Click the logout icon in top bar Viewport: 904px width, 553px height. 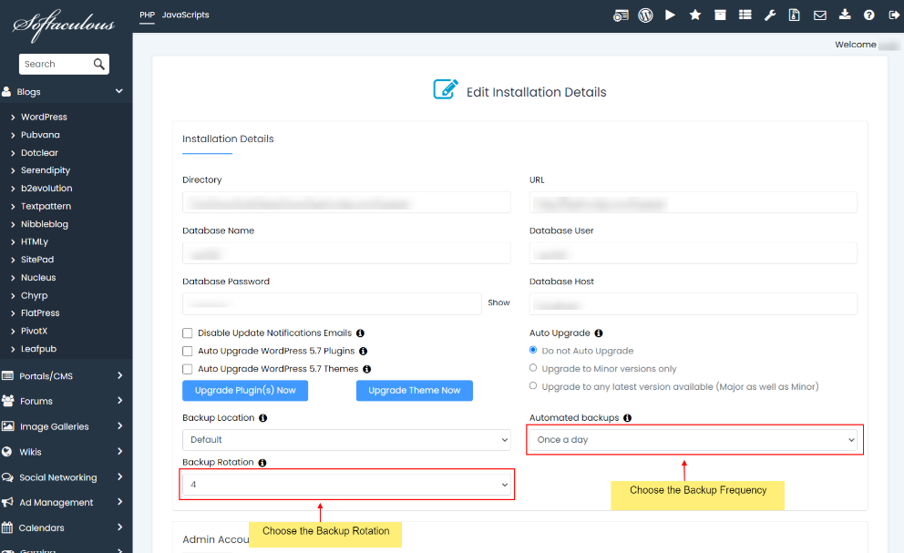pos(894,15)
